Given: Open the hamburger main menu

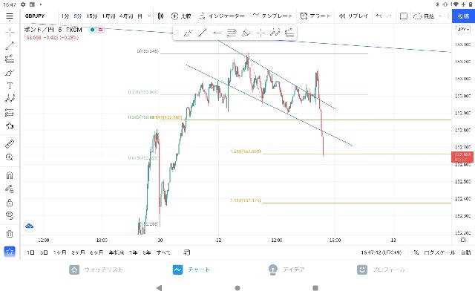Looking at the screenshot, I should (x=10, y=16).
